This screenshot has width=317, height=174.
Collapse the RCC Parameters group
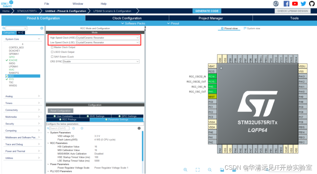coord(48,143)
